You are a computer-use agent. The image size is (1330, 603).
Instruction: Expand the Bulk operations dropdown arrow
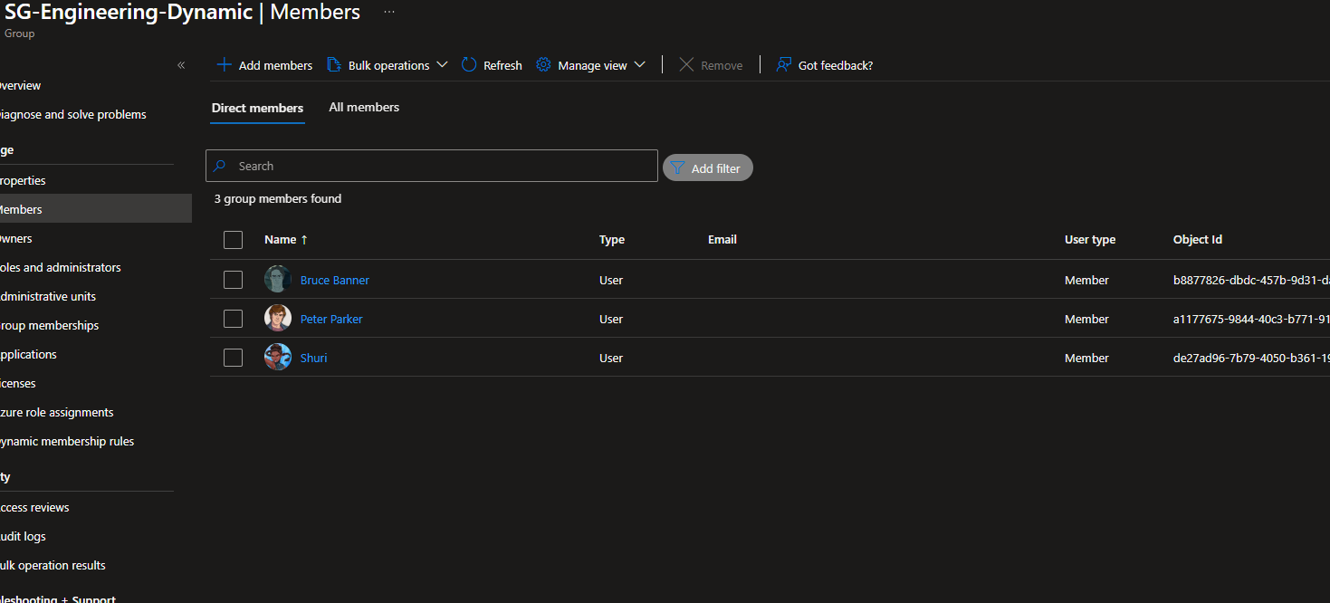pos(442,65)
